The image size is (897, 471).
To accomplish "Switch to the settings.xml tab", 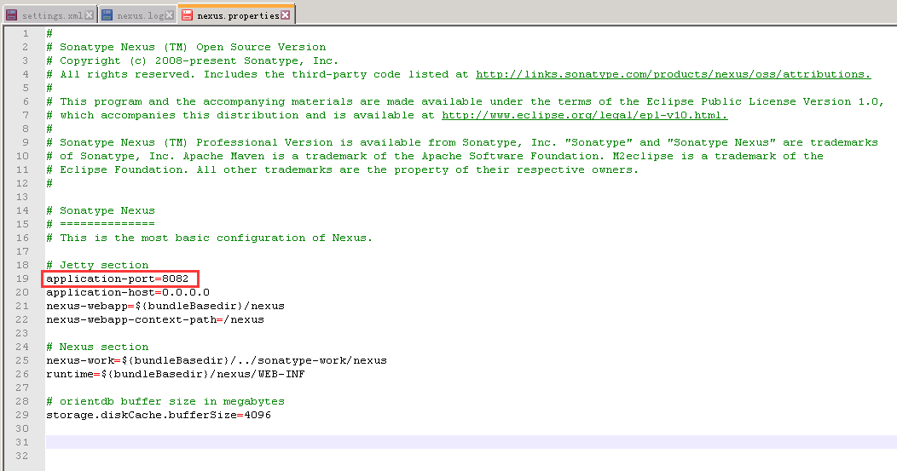I will click(51, 15).
